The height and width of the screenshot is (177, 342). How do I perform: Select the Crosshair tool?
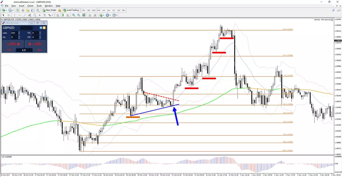9,15
